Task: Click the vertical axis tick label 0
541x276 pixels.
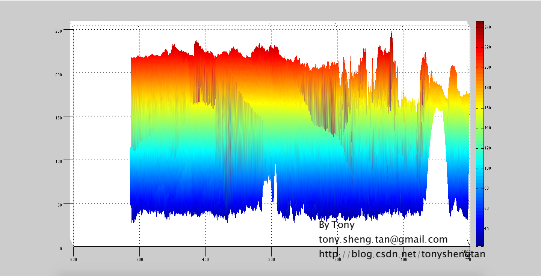Action: 60,249
